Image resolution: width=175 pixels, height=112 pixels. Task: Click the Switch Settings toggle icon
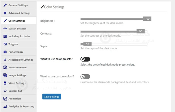pyautogui.click(x=5, y=29)
